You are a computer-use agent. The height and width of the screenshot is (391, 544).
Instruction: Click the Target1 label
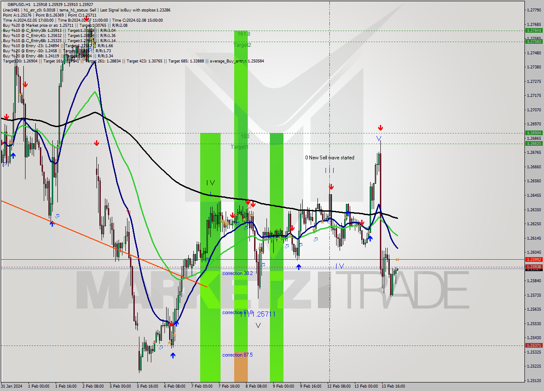(x=240, y=147)
